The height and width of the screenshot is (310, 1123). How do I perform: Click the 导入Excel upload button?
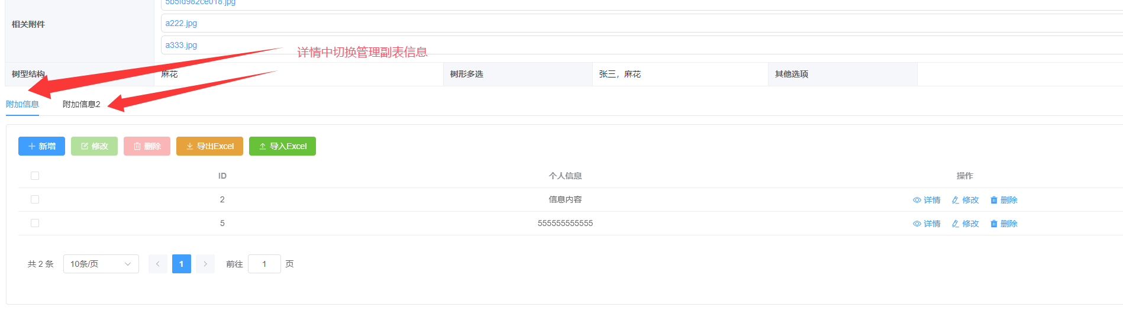tap(282, 146)
